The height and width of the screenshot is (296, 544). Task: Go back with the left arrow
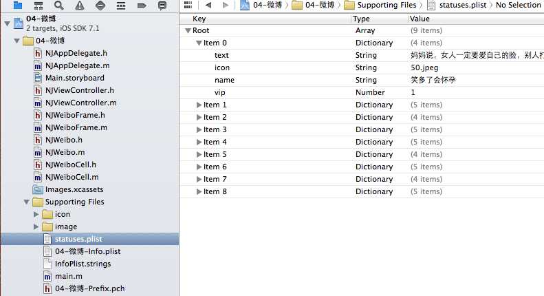[x=208, y=5]
